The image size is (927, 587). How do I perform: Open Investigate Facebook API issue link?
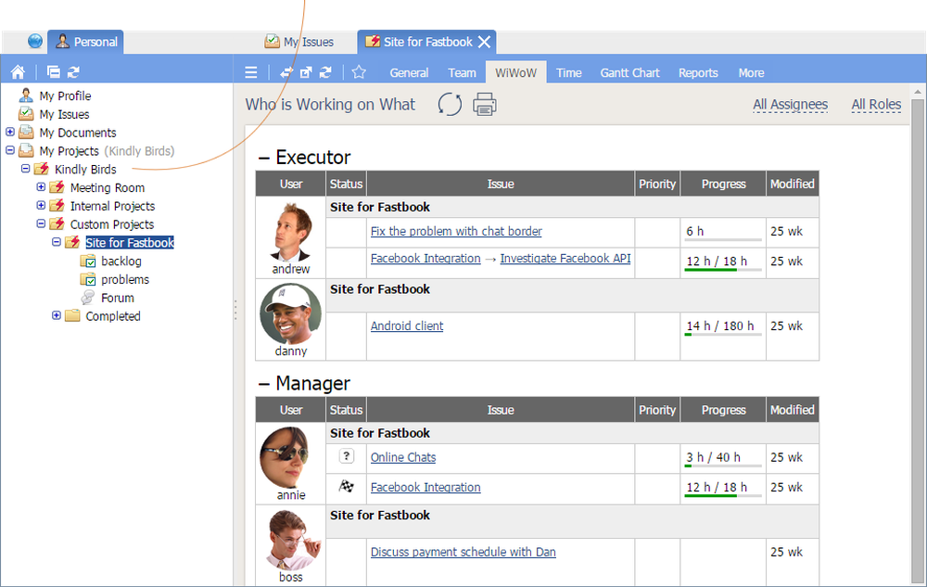coord(565,259)
